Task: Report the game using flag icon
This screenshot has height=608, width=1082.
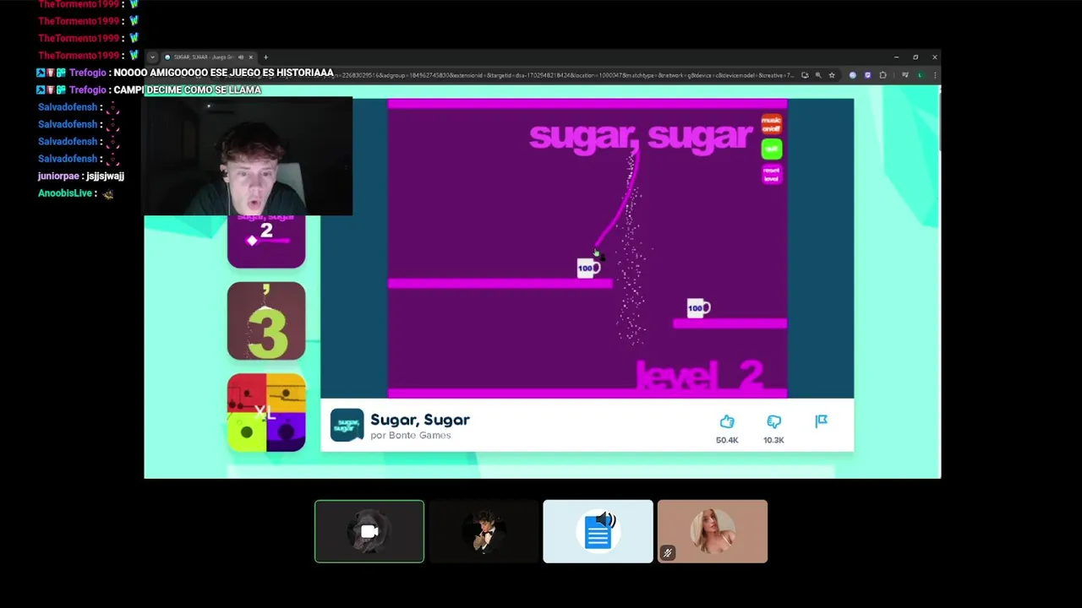Action: tap(821, 421)
